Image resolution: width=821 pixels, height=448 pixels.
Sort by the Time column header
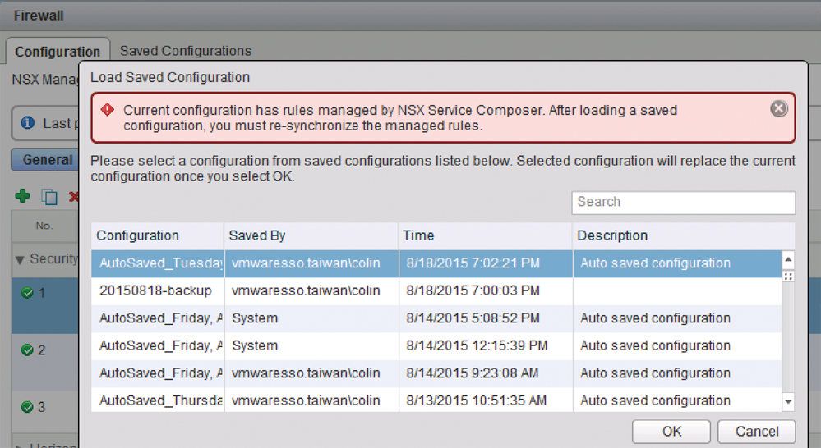pos(485,235)
